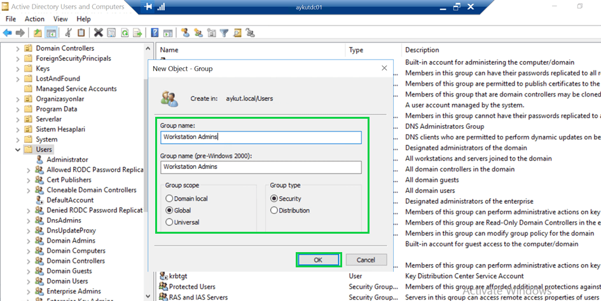Cancel the New Object dialog

[366, 260]
